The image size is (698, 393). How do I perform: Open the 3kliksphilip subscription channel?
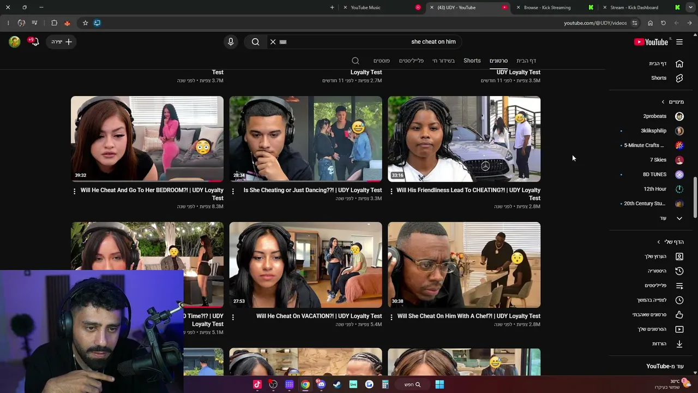[662, 131]
